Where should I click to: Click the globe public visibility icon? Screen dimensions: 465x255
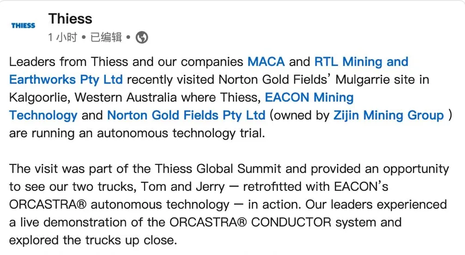point(142,37)
